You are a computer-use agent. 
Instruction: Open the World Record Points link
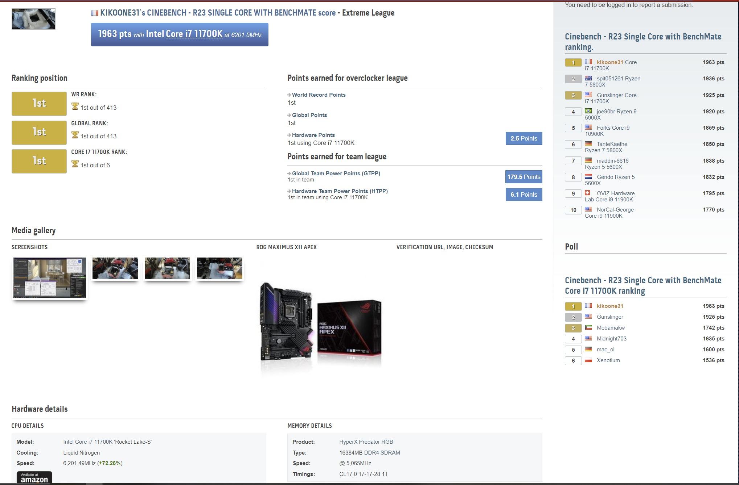click(319, 95)
